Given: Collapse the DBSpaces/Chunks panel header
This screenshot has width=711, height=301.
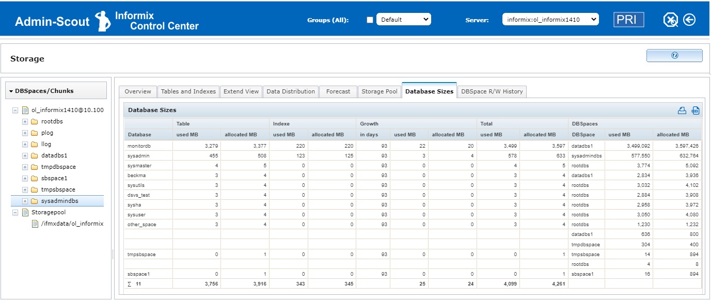Looking at the screenshot, I should pos(56,90).
